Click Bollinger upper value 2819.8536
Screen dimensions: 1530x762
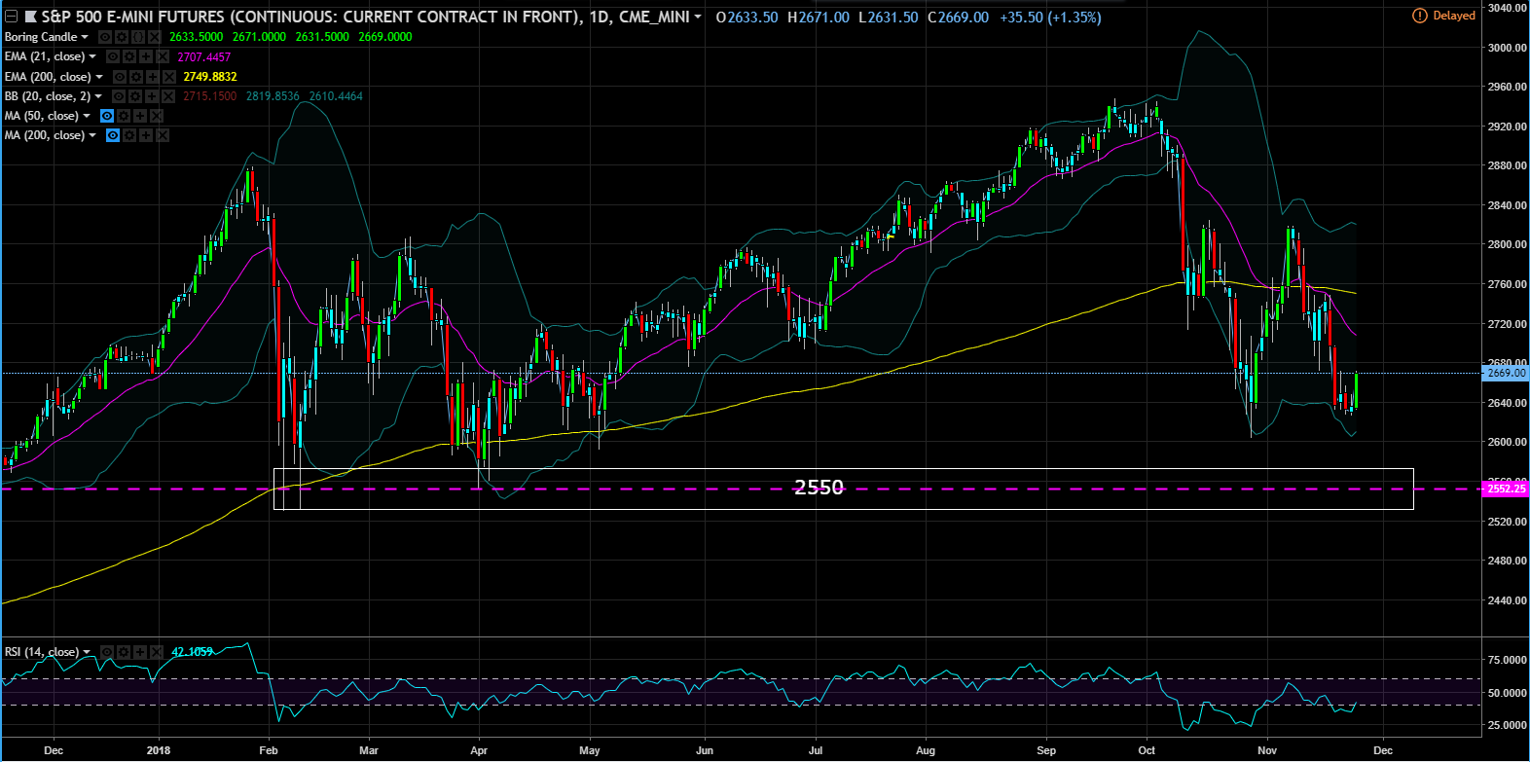[273, 96]
